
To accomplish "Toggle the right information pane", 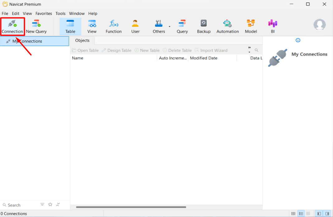I will point(327,214).
